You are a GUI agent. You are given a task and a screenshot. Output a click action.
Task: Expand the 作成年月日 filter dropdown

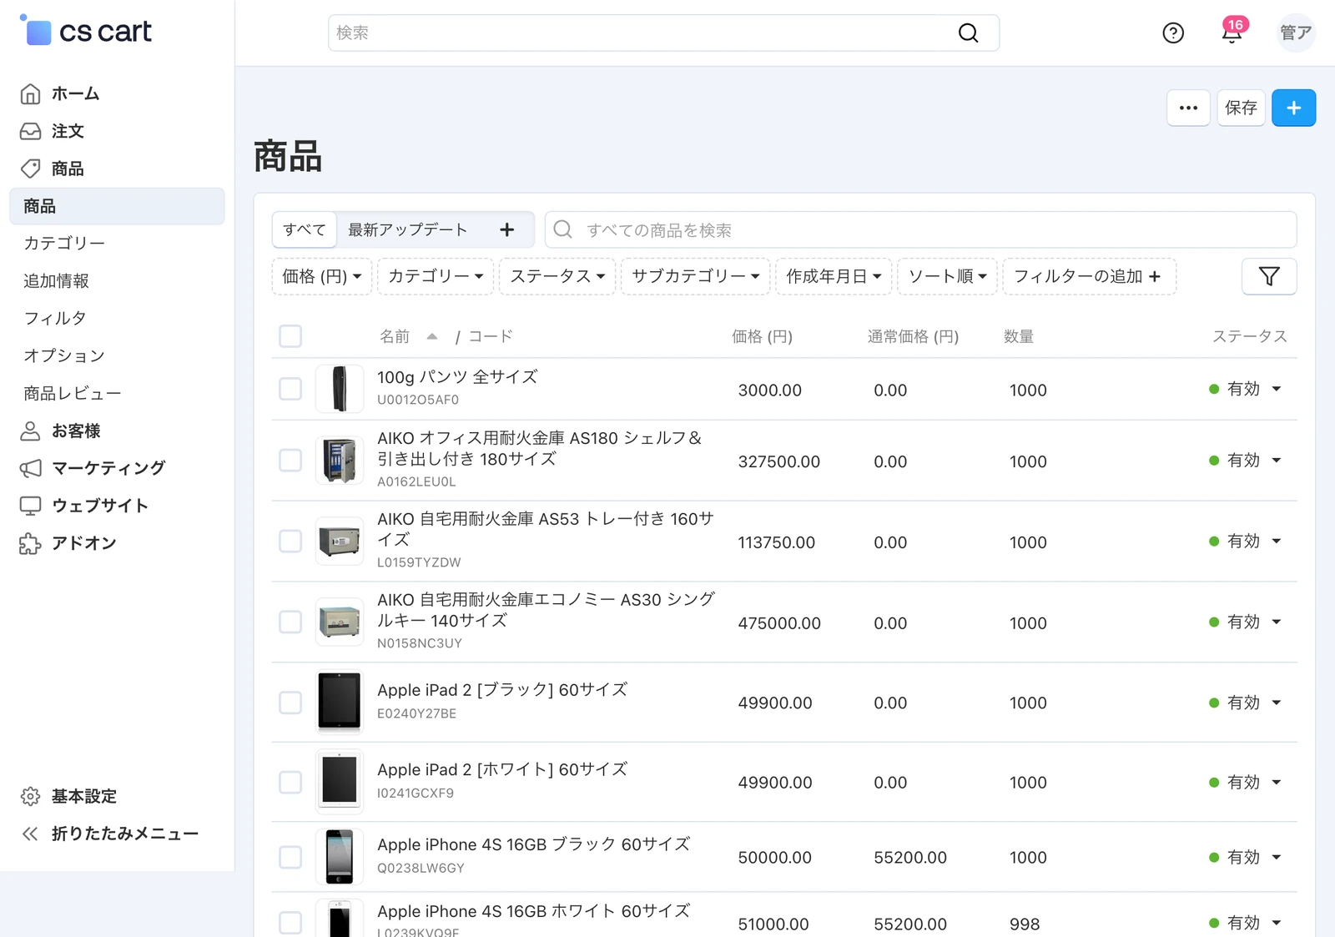[x=834, y=276]
